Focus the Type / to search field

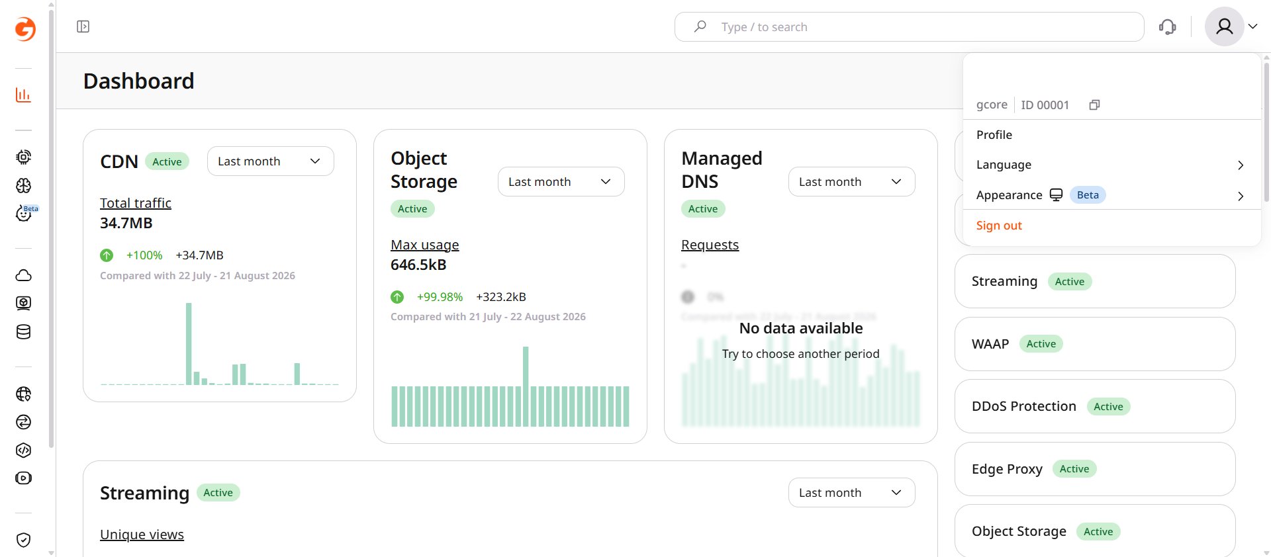pyautogui.click(x=910, y=27)
